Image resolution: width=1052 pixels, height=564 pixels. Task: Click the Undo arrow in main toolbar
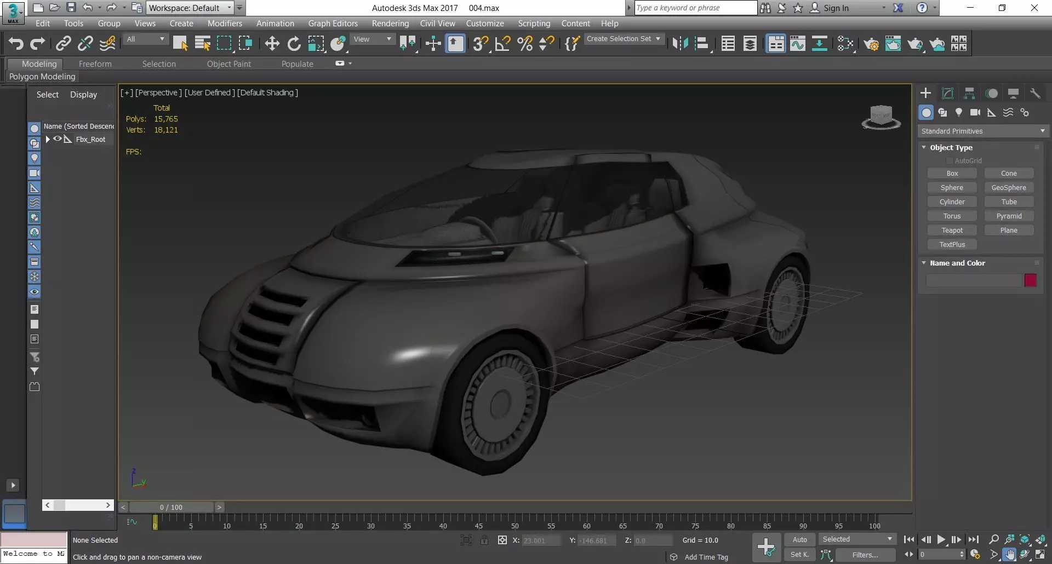pos(16,44)
